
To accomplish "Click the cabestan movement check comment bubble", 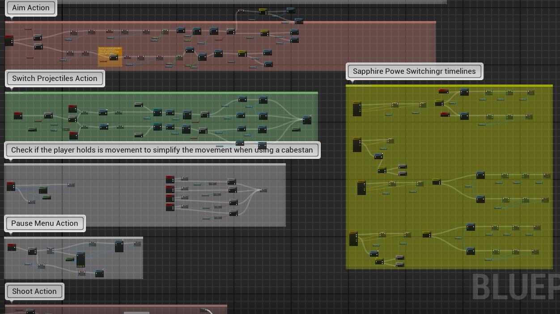I will [162, 150].
